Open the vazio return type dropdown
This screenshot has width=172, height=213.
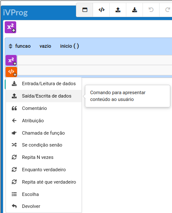pos(45,46)
